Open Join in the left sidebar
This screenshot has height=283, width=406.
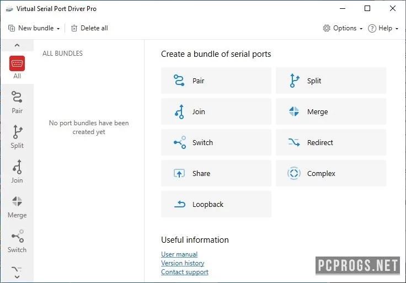[x=17, y=172]
